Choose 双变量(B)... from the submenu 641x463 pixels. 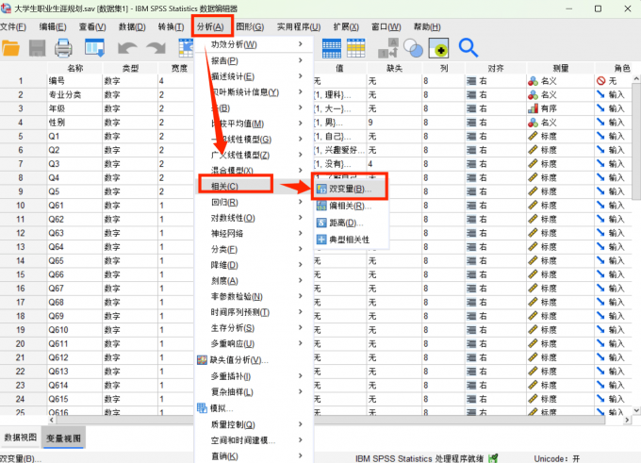coord(351,189)
